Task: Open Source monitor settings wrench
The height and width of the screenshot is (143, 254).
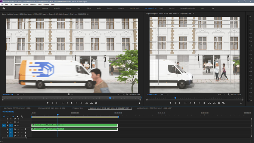Action: coord(127,94)
